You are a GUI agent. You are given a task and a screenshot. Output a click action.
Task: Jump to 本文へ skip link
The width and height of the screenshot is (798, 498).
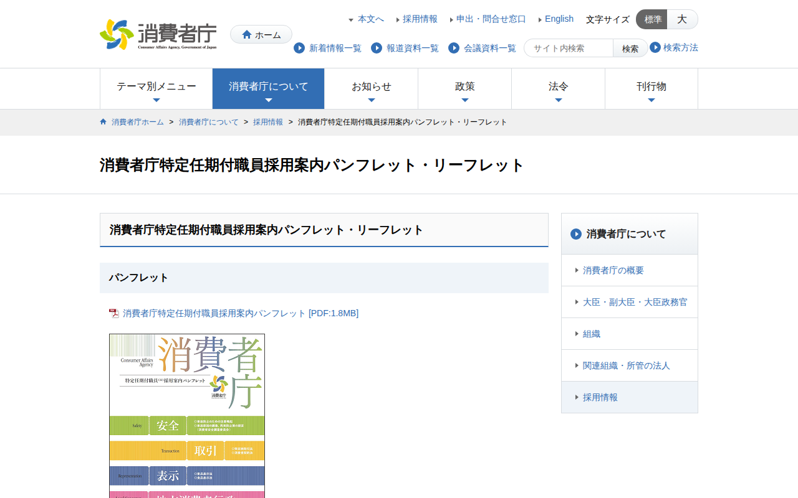pos(370,19)
